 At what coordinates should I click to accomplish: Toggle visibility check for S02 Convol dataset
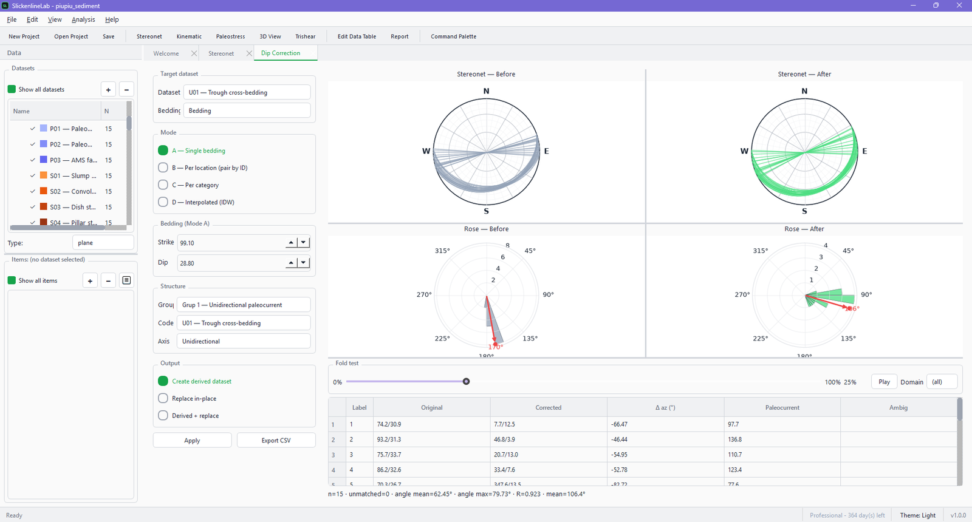(x=33, y=191)
